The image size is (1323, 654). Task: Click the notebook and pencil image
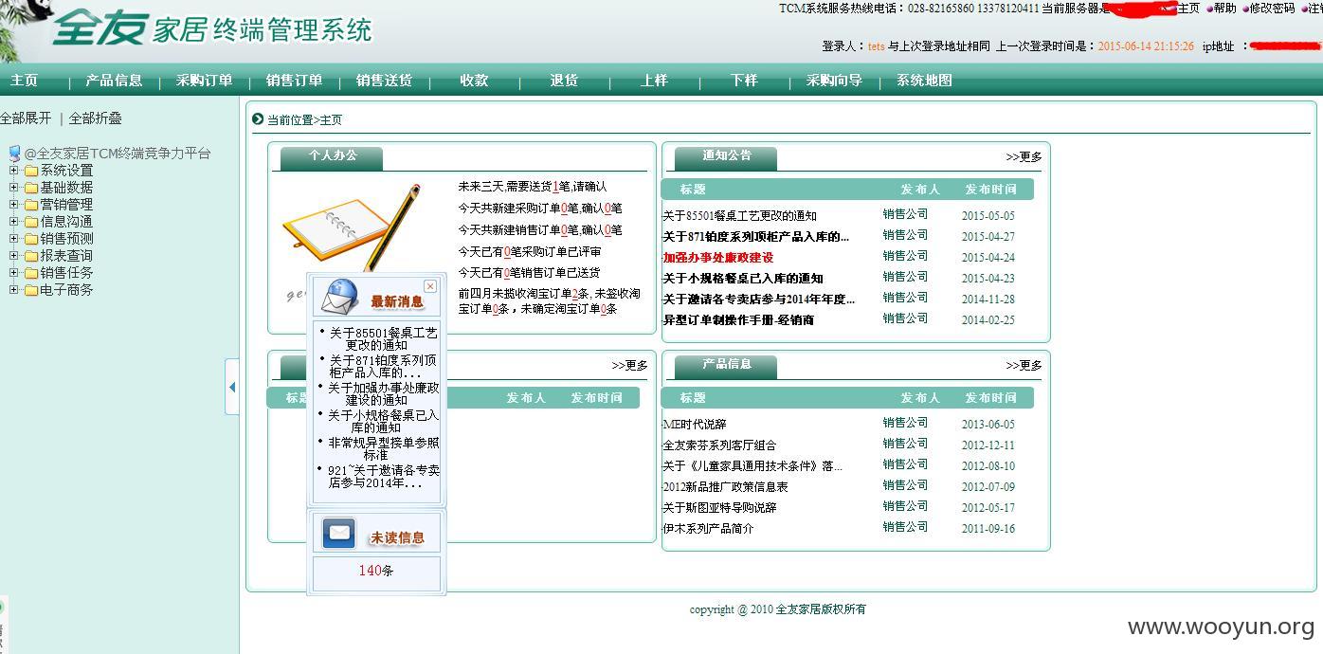point(351,230)
